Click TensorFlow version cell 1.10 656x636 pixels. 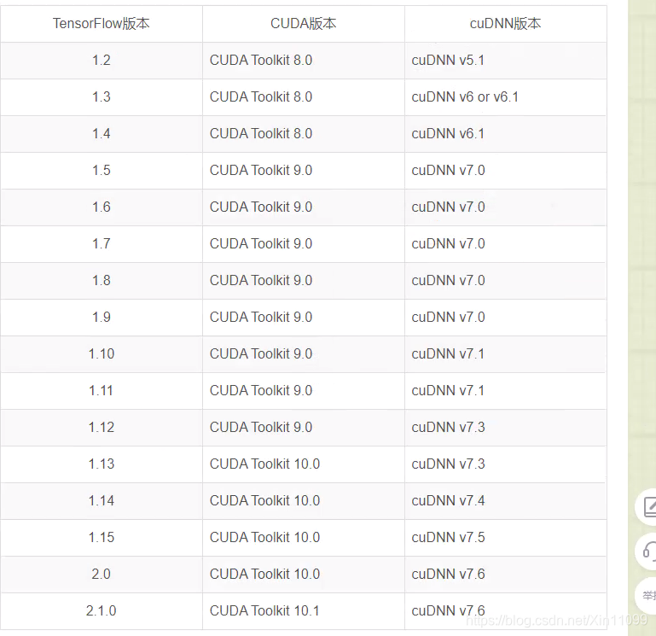[x=102, y=353]
